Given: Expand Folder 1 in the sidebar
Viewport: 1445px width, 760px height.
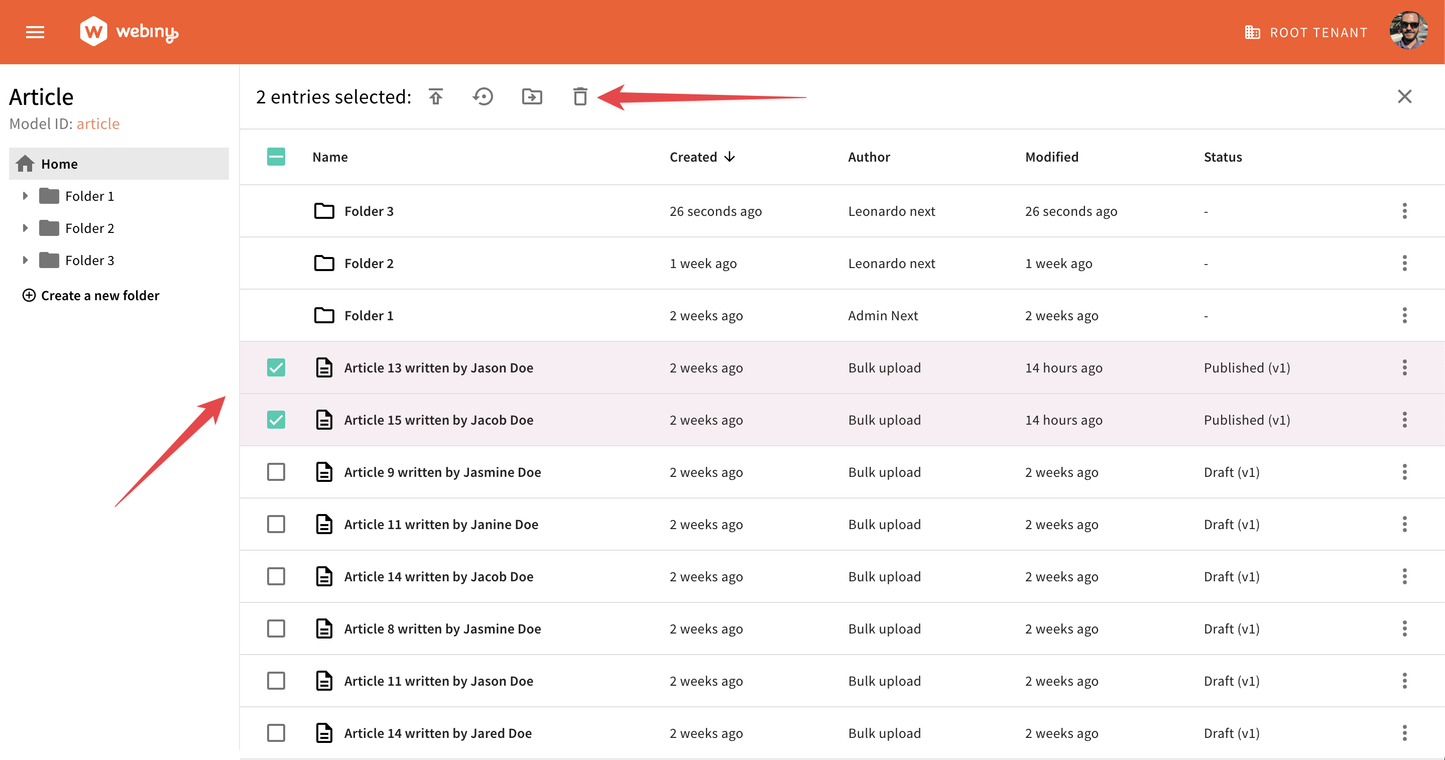Looking at the screenshot, I should click(x=25, y=195).
